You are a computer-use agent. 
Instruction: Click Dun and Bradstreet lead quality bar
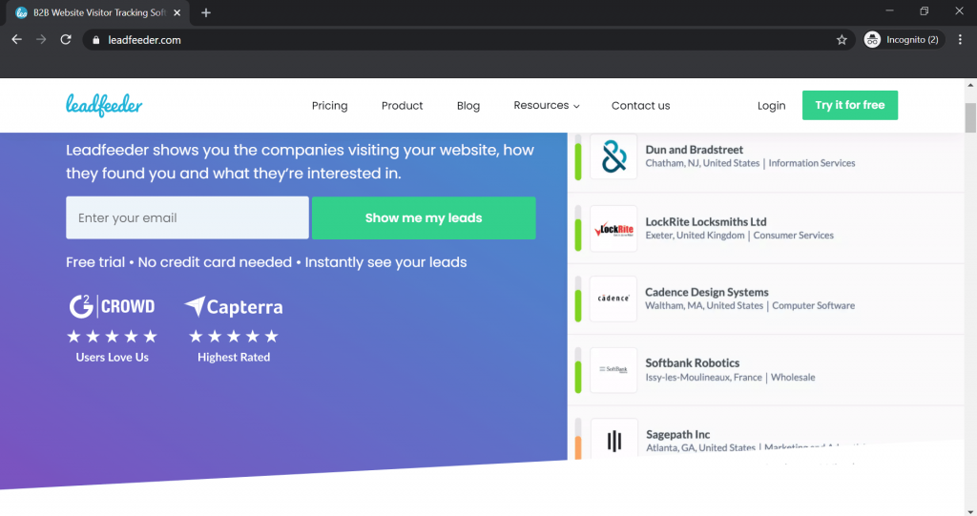pyautogui.click(x=578, y=157)
